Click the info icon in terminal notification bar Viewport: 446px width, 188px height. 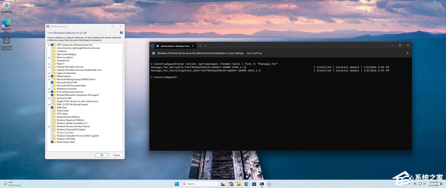154,53
